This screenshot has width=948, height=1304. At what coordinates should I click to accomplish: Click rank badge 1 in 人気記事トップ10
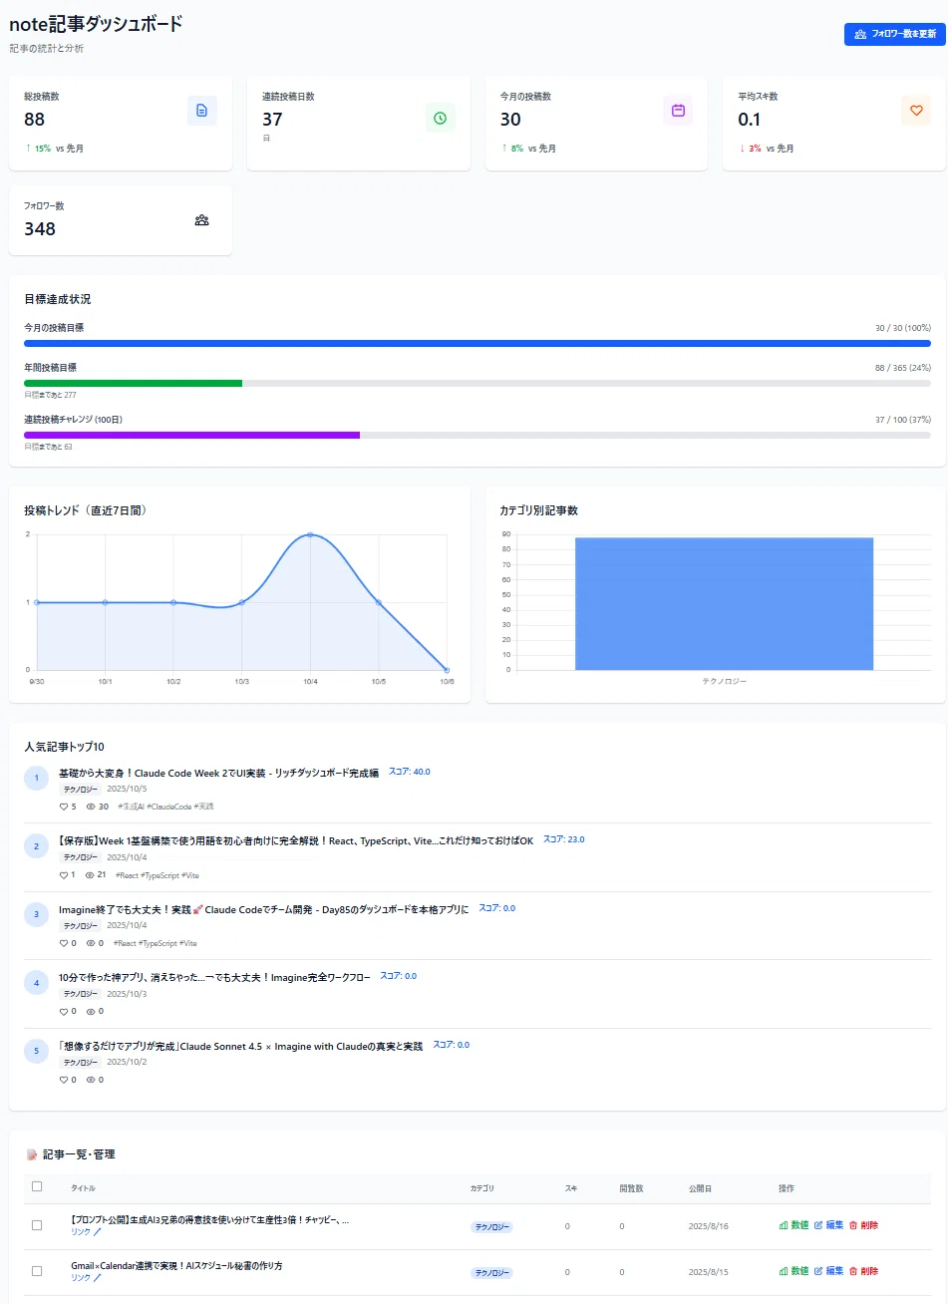(36, 778)
